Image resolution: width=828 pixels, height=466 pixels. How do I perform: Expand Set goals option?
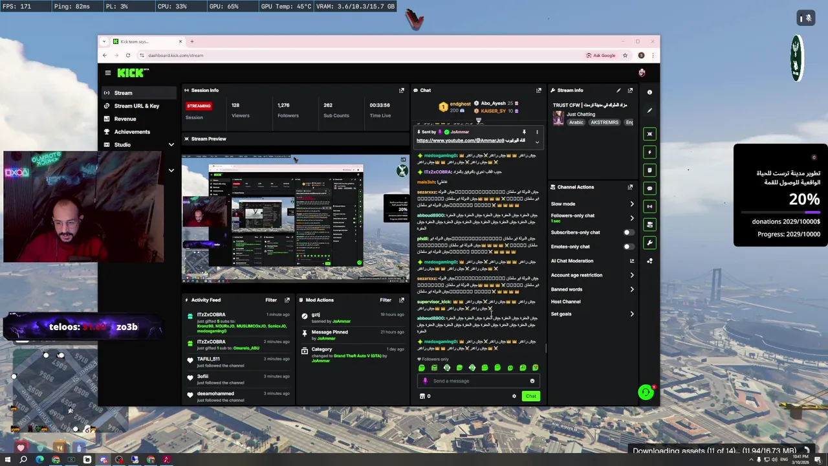pos(632,314)
